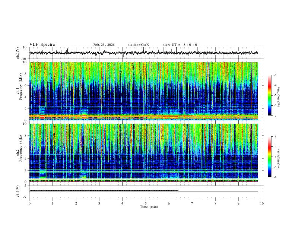Click the ch.1 voltage waveform trace
The image size is (295, 228).
pos(143,53)
